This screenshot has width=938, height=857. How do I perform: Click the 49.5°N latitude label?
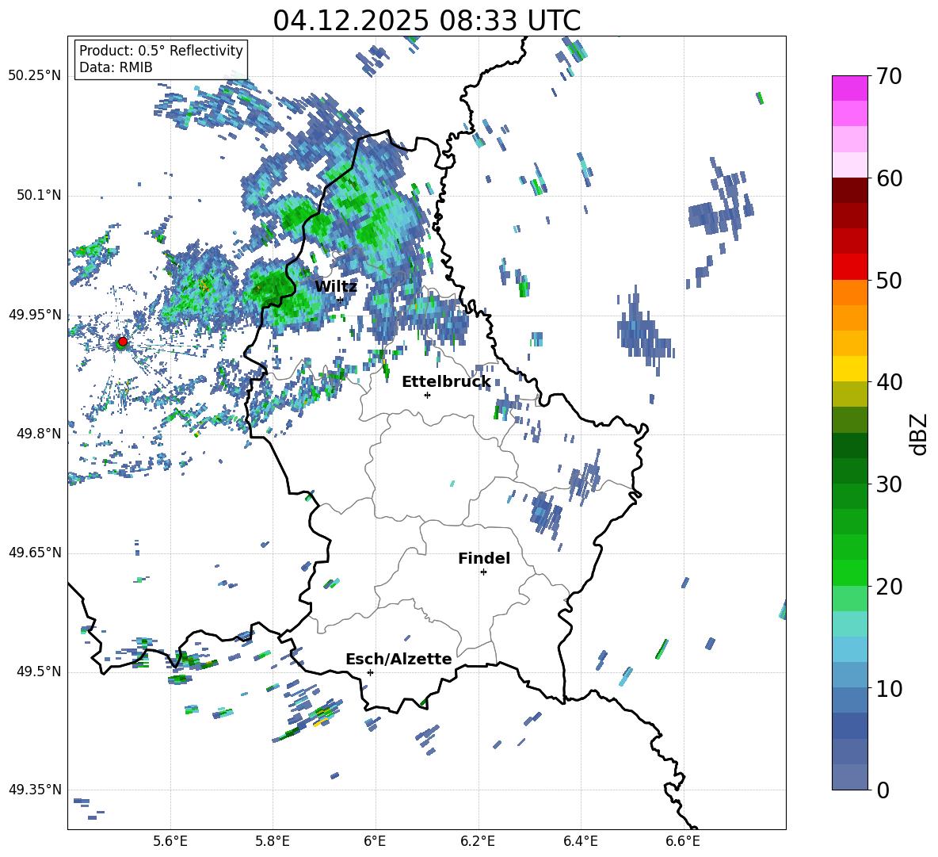pyautogui.click(x=39, y=671)
